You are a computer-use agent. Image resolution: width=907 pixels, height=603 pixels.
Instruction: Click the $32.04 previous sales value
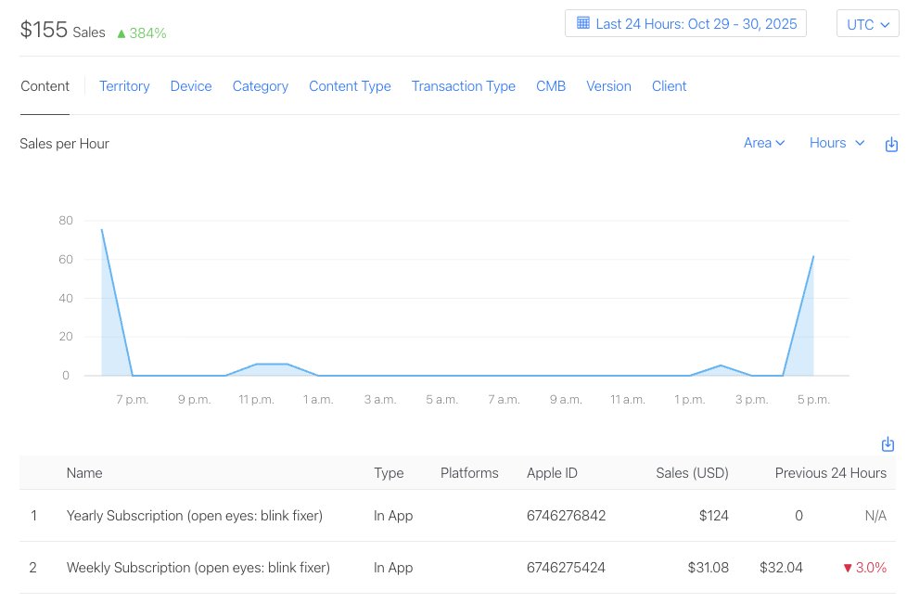(x=781, y=568)
